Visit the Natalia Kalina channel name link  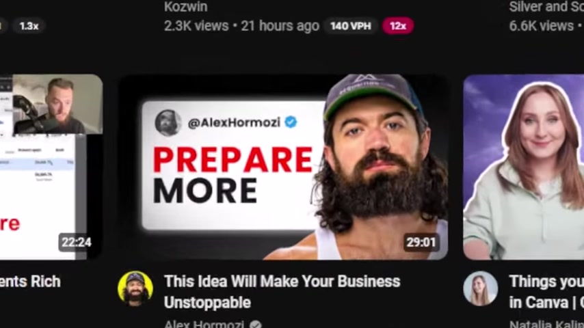click(546, 324)
